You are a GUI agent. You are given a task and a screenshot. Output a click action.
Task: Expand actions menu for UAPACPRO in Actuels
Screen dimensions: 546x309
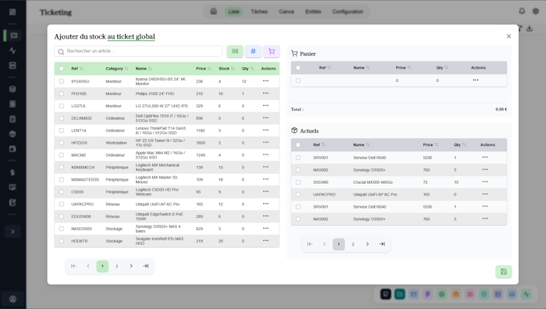click(x=485, y=195)
